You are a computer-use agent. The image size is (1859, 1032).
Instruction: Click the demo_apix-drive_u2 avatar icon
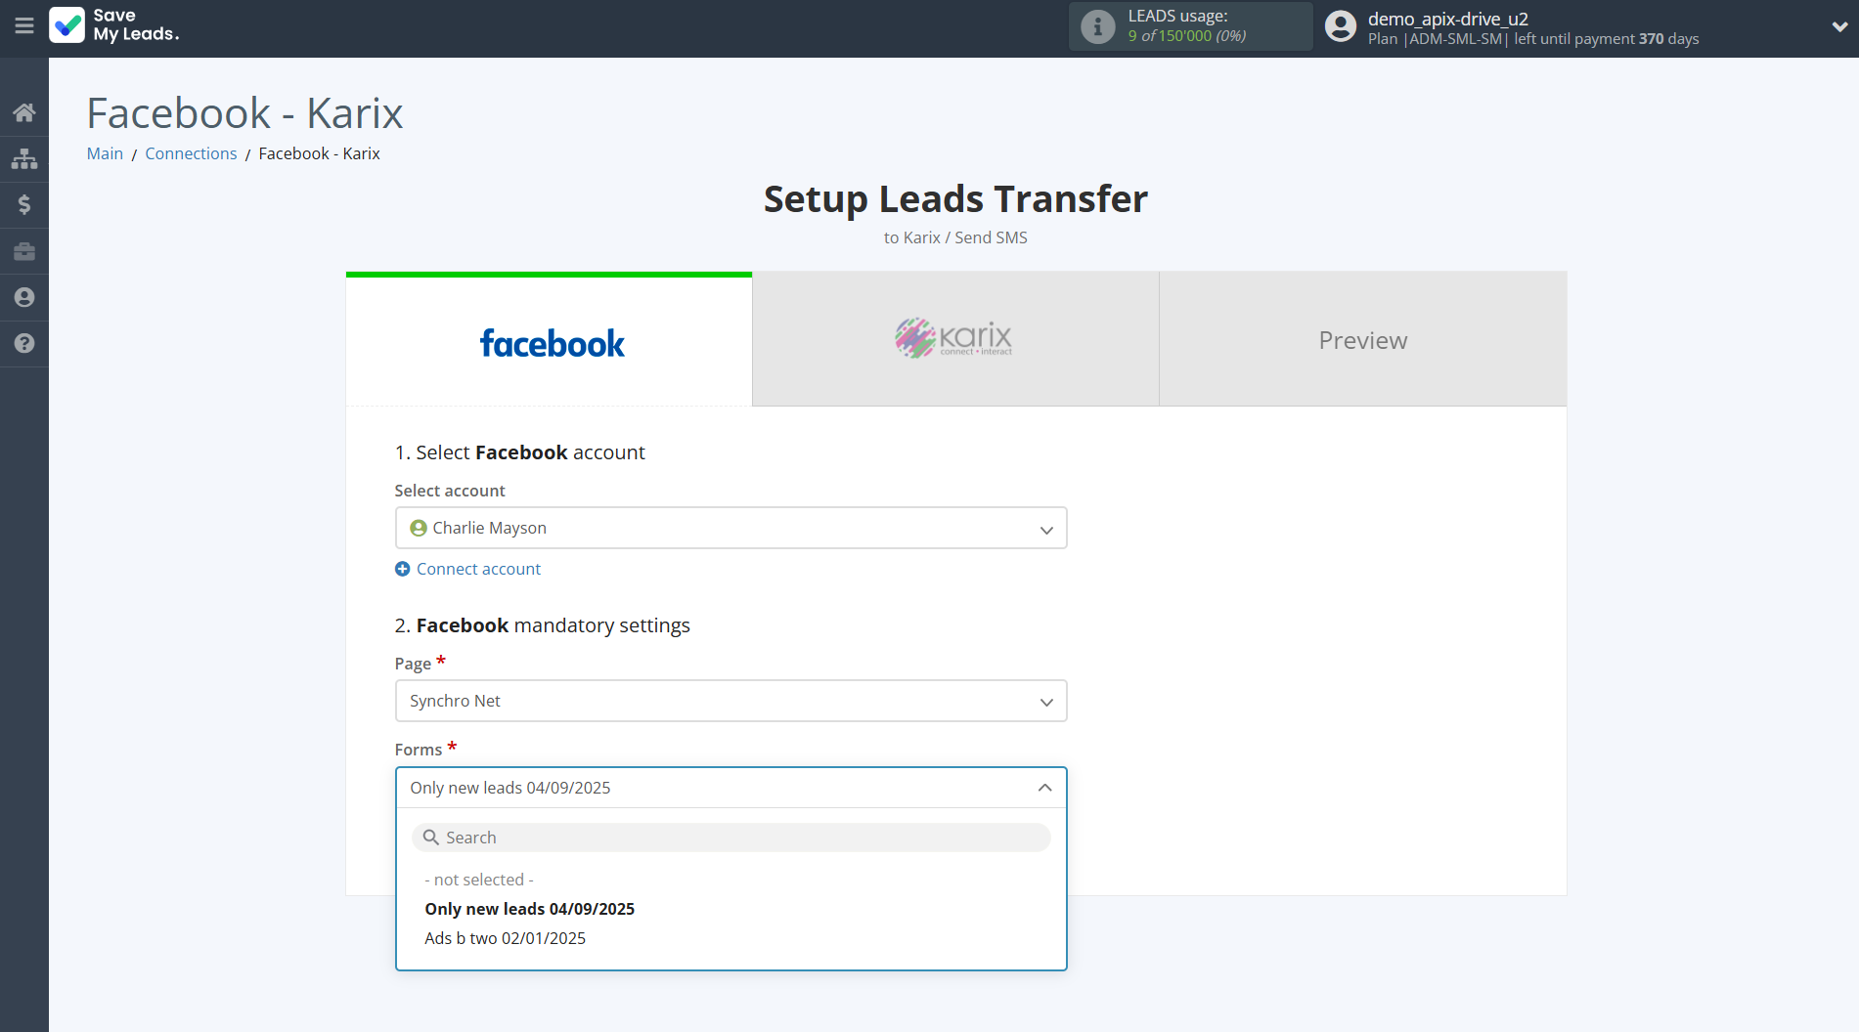[1340, 26]
